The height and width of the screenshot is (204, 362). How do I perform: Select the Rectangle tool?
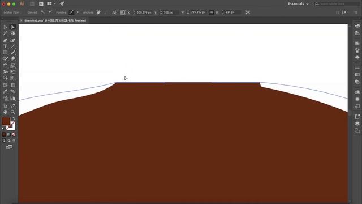(5, 53)
